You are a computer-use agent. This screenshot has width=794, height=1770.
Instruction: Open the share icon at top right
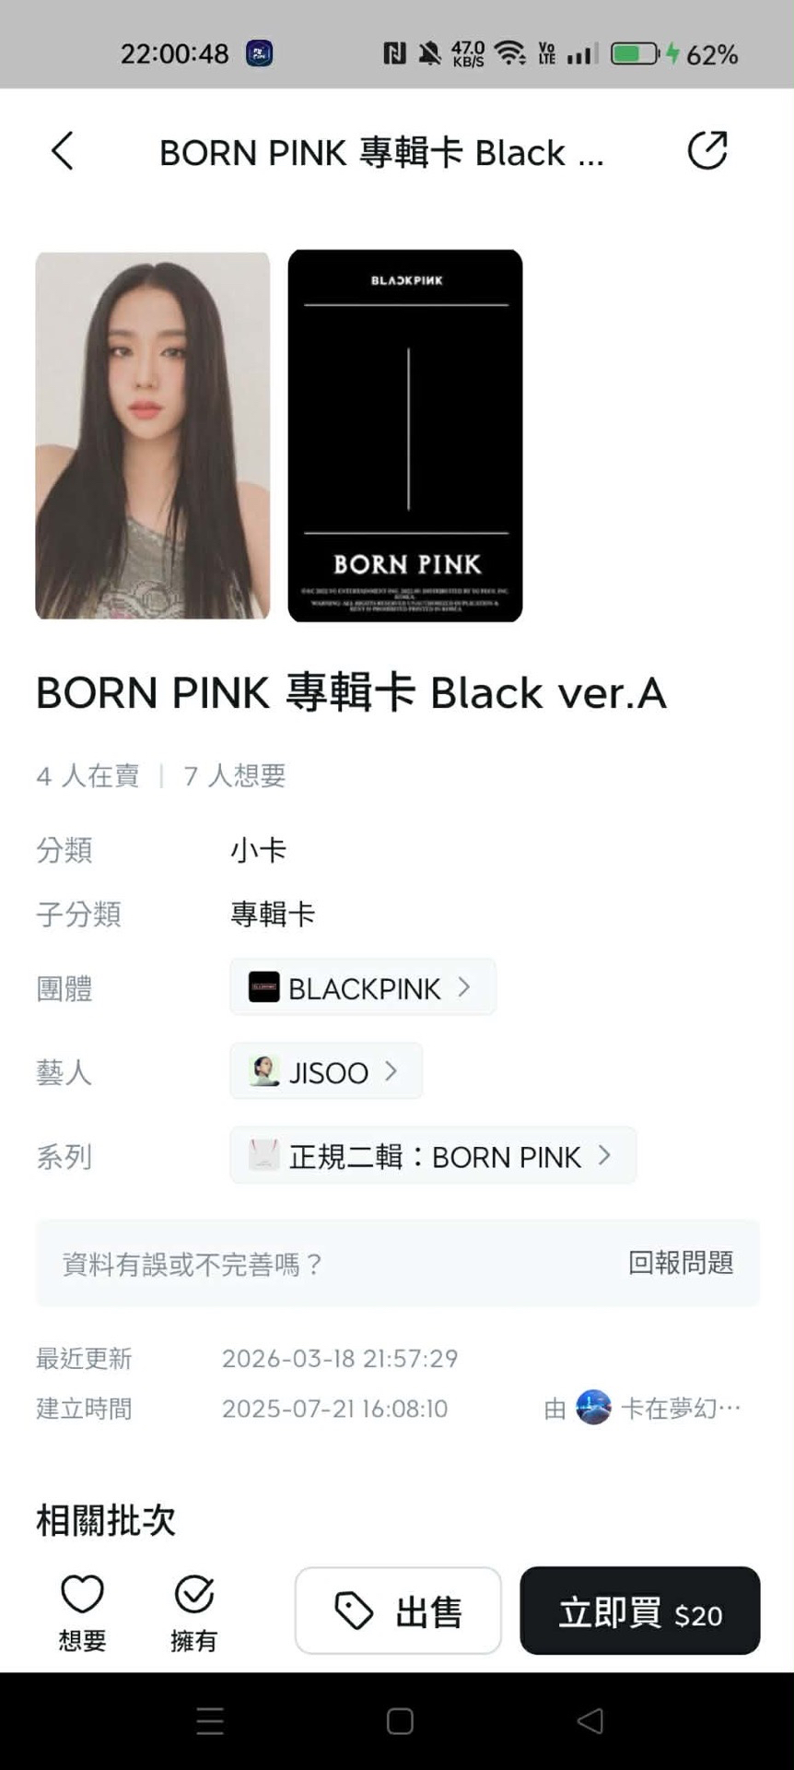pos(707,150)
